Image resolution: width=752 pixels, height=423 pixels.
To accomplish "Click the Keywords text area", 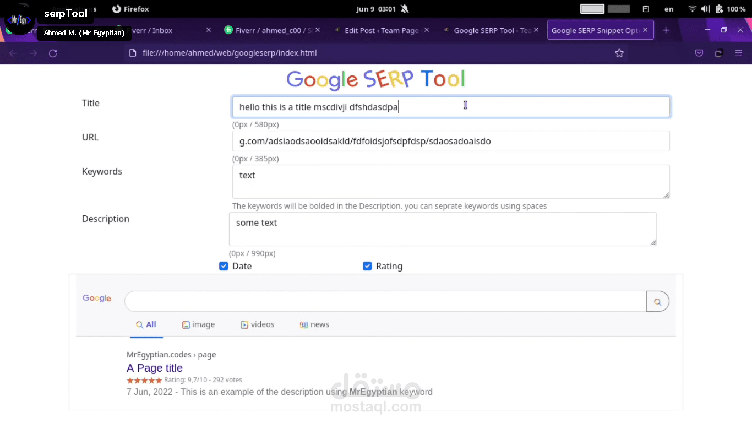I will pyautogui.click(x=451, y=182).
